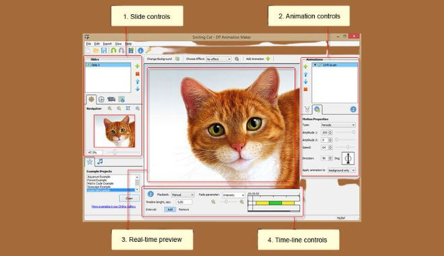Add animation in Animations panel green plus
Image resolution: width=444 pixels, height=256 pixels.
point(305,67)
